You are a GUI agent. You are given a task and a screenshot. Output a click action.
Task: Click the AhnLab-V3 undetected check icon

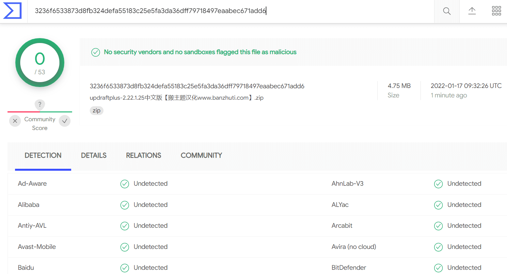(x=438, y=184)
